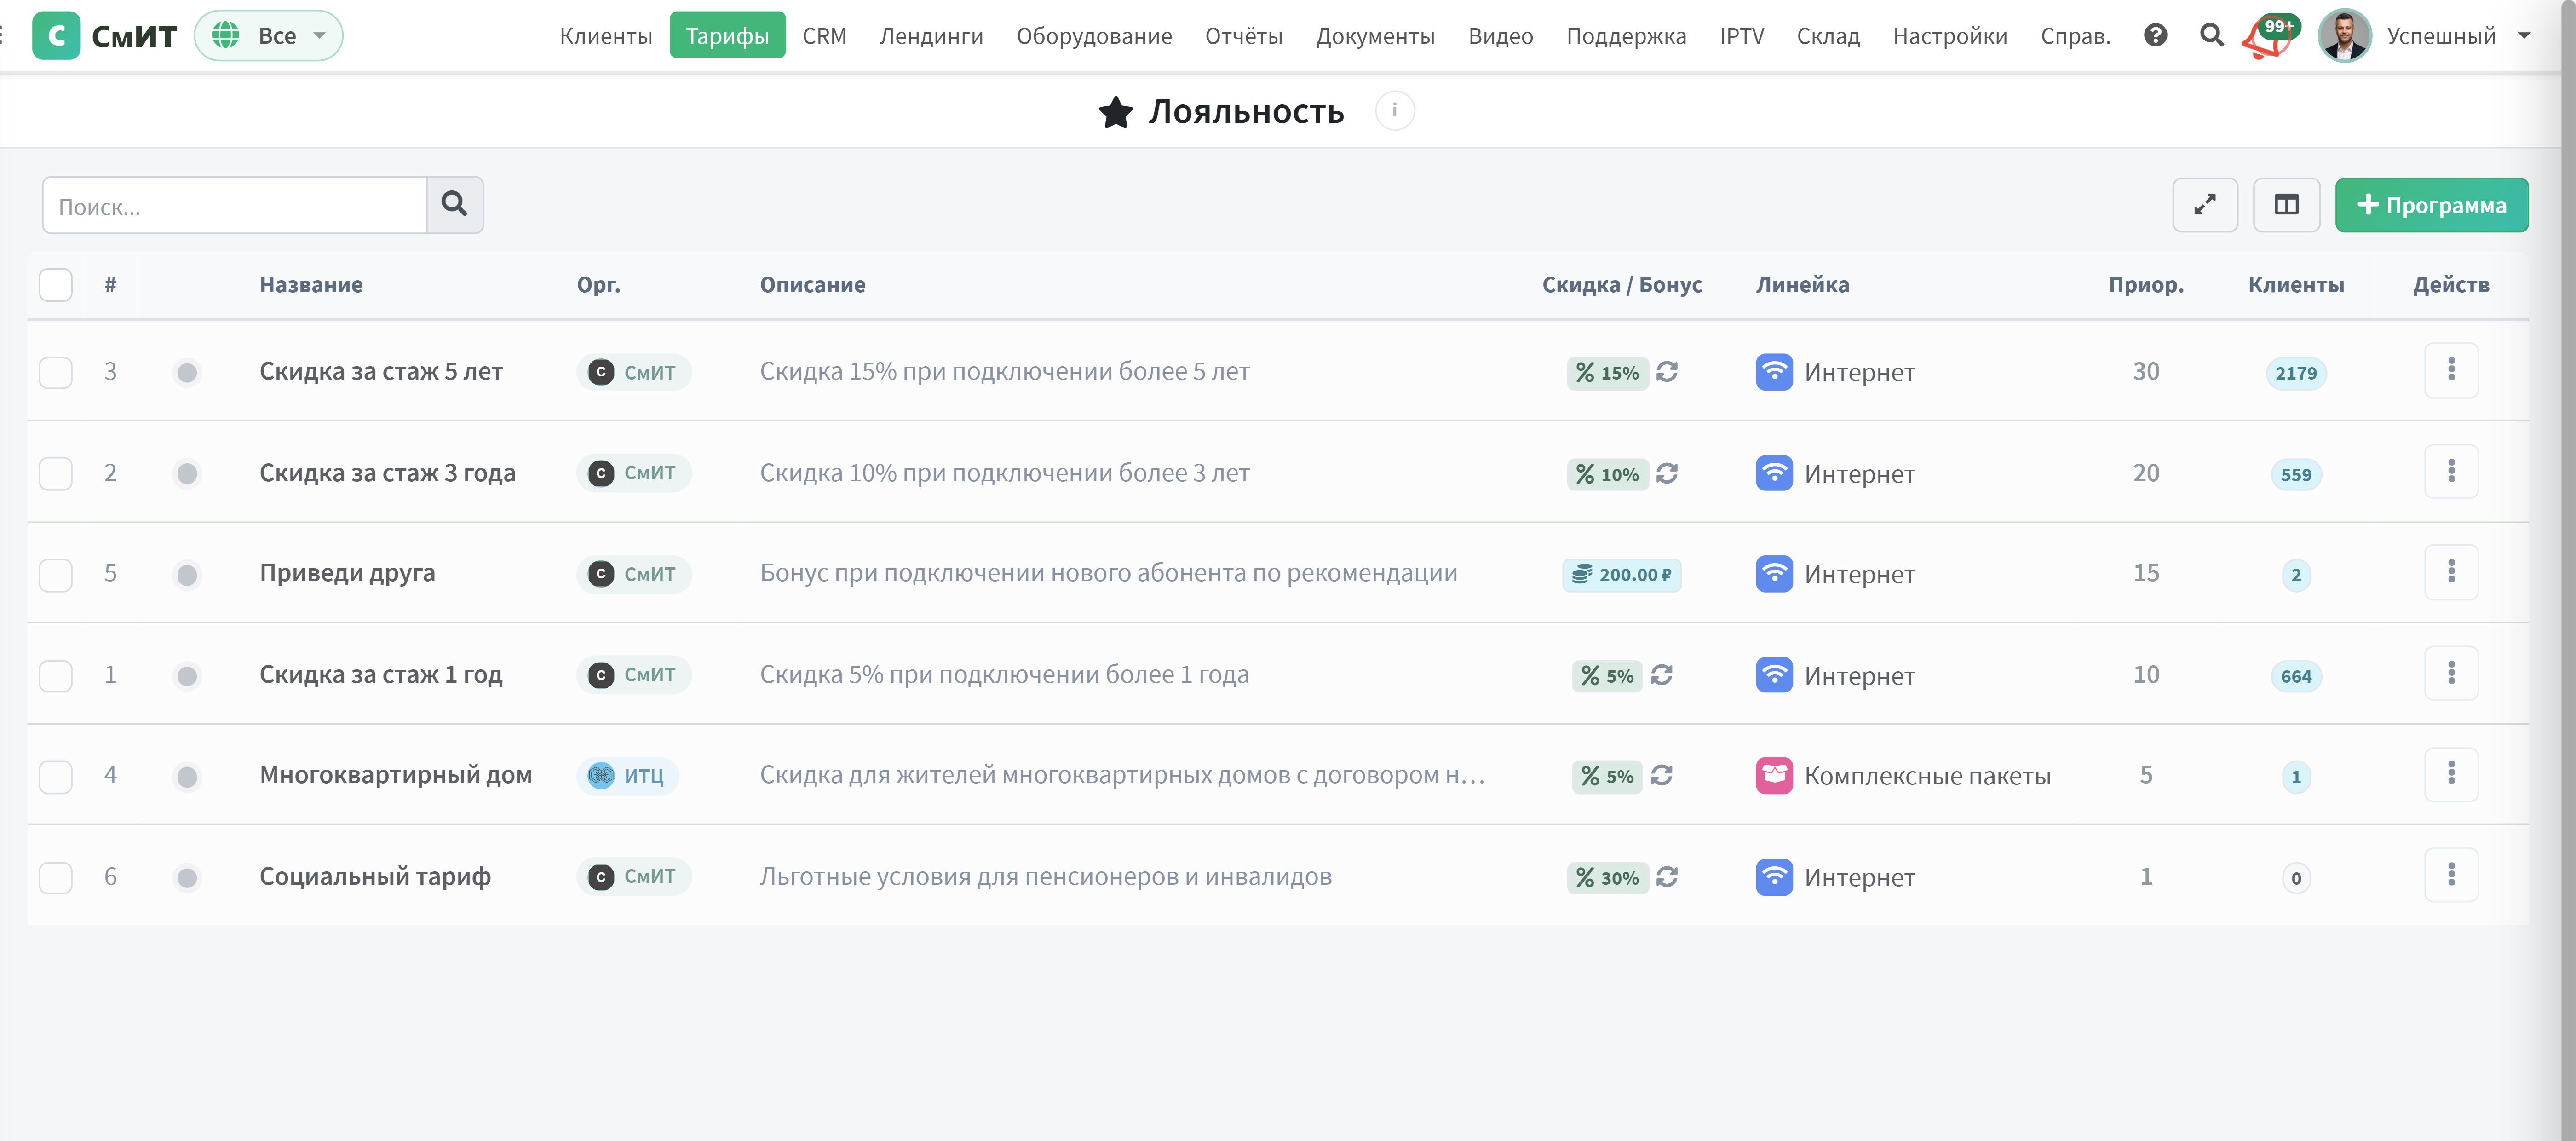
Task: Select all rows with header checkbox
Action: click(55, 284)
